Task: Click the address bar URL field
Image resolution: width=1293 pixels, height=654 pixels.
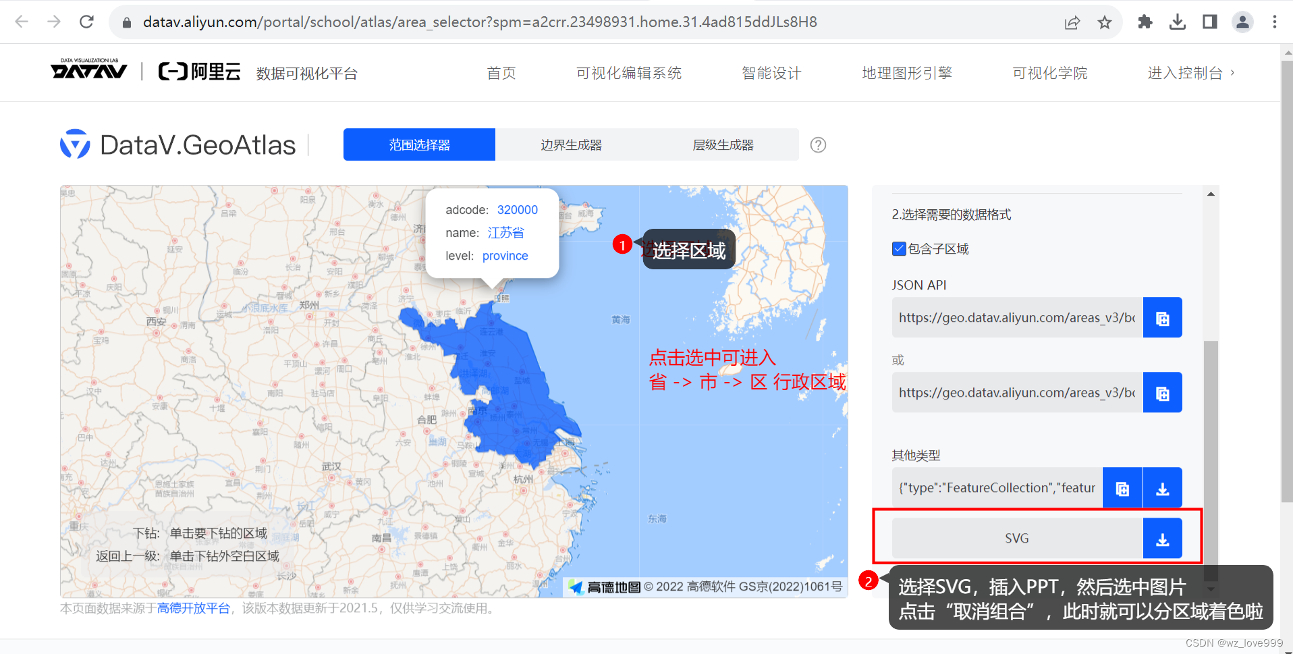Action: [x=480, y=22]
